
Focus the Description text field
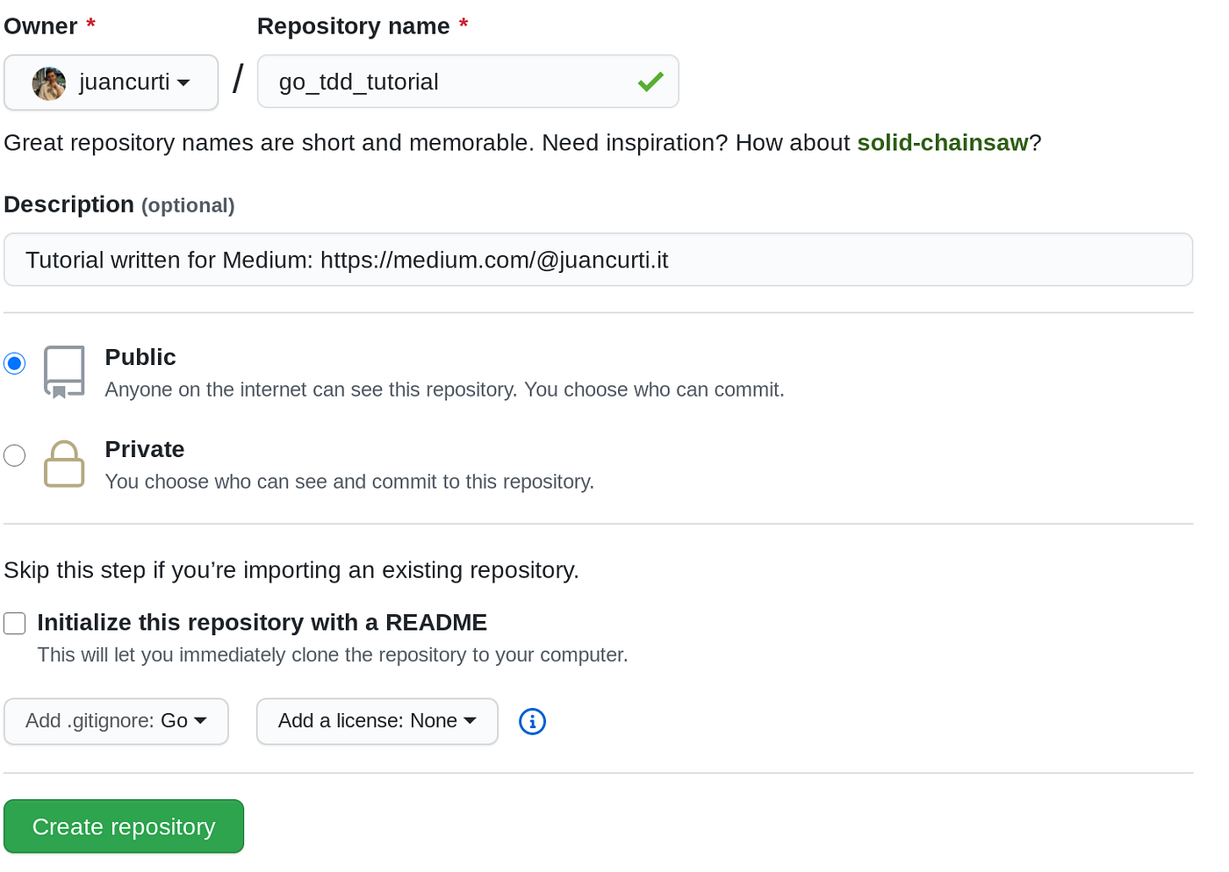coord(599,260)
